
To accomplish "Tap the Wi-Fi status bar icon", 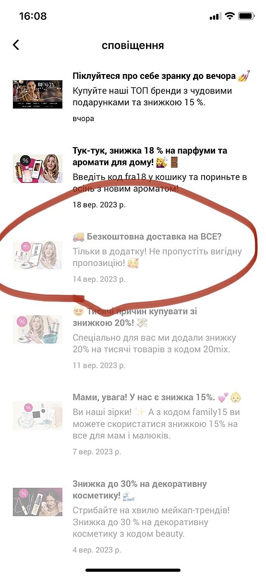I will (x=230, y=16).
